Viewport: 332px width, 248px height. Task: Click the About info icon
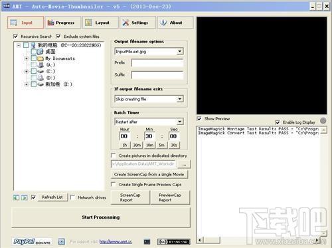(x=163, y=23)
